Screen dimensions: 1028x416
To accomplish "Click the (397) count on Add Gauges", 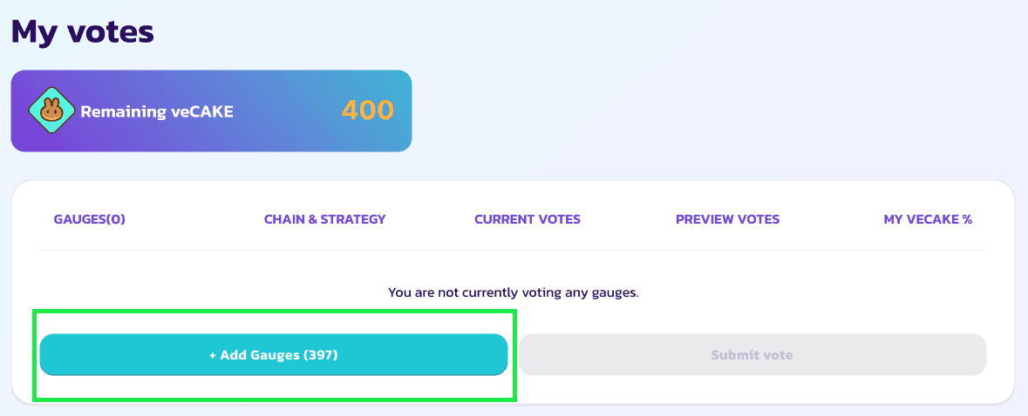I will (320, 355).
